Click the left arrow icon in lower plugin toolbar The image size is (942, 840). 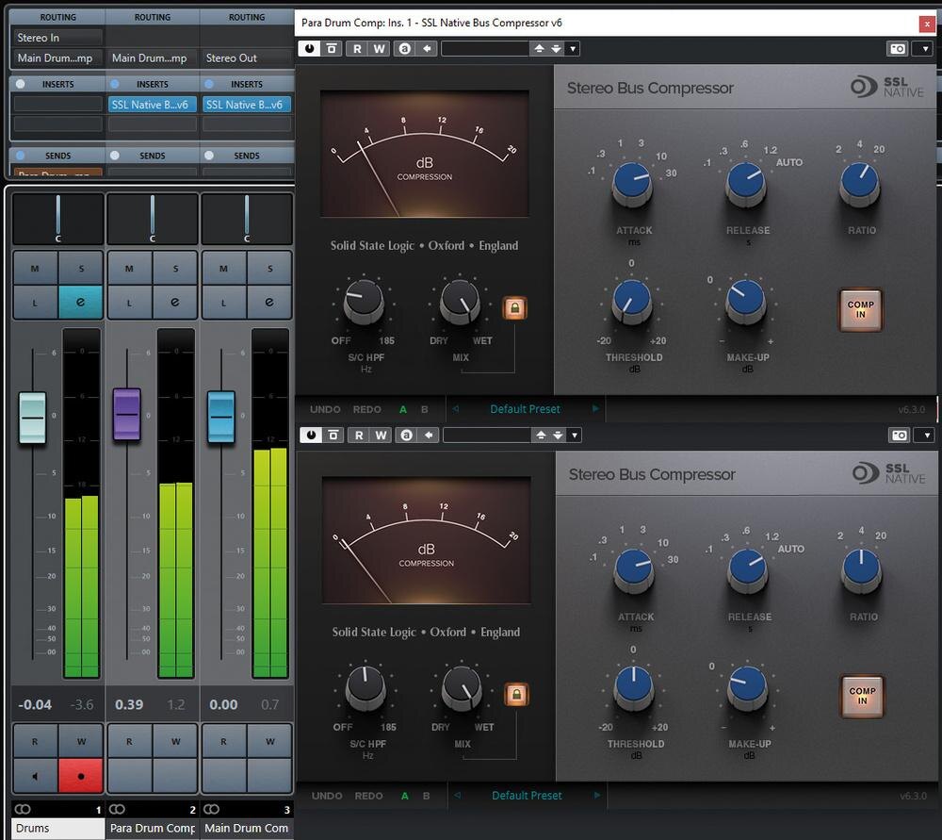429,436
